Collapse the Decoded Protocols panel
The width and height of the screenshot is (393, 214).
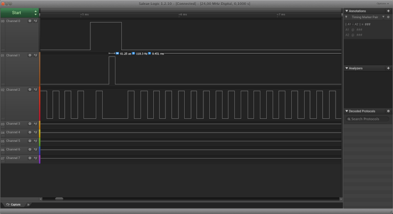click(x=346, y=111)
